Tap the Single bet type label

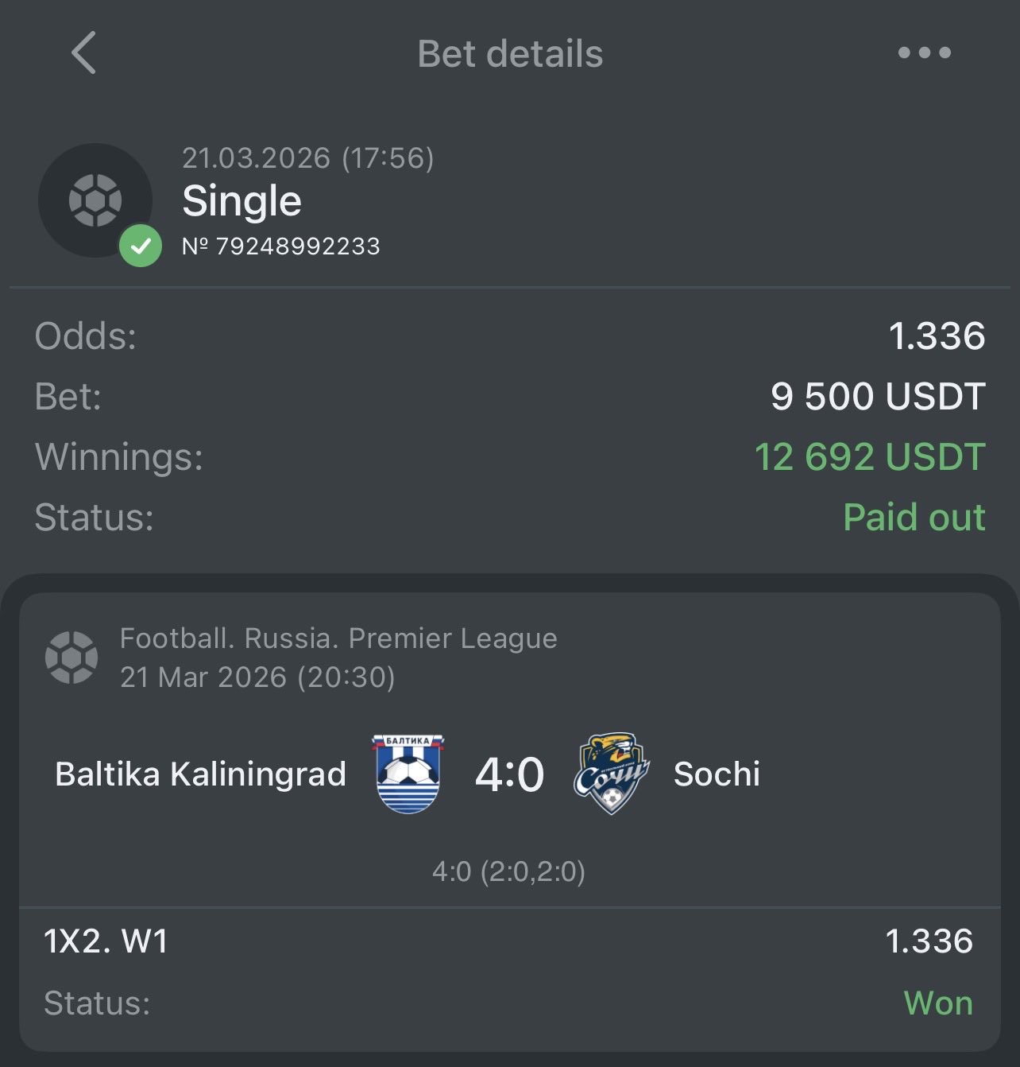pos(241,201)
